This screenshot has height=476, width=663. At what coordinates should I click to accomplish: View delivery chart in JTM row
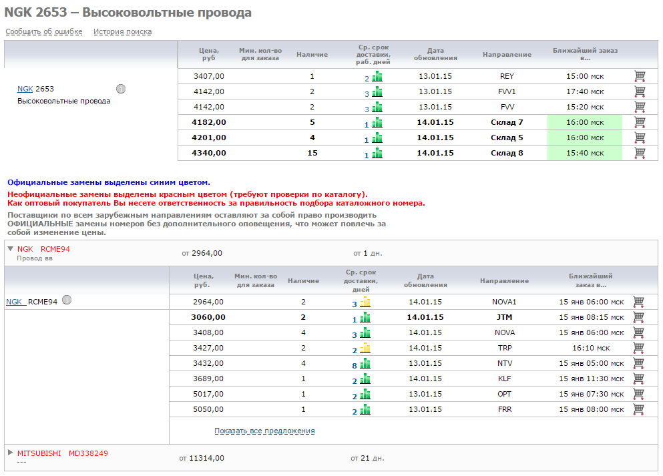[x=365, y=318]
